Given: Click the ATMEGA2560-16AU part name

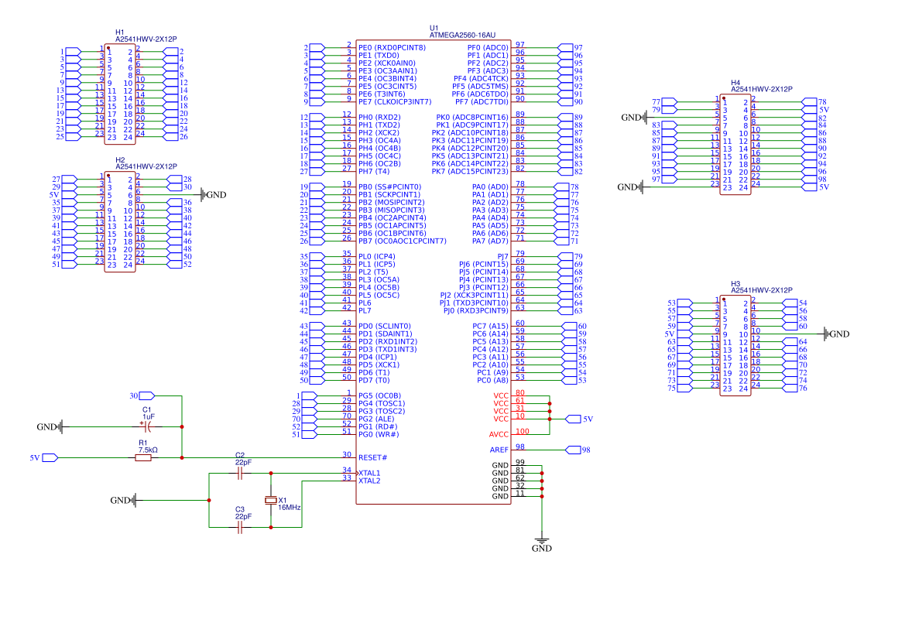Looking at the screenshot, I should pyautogui.click(x=461, y=35).
